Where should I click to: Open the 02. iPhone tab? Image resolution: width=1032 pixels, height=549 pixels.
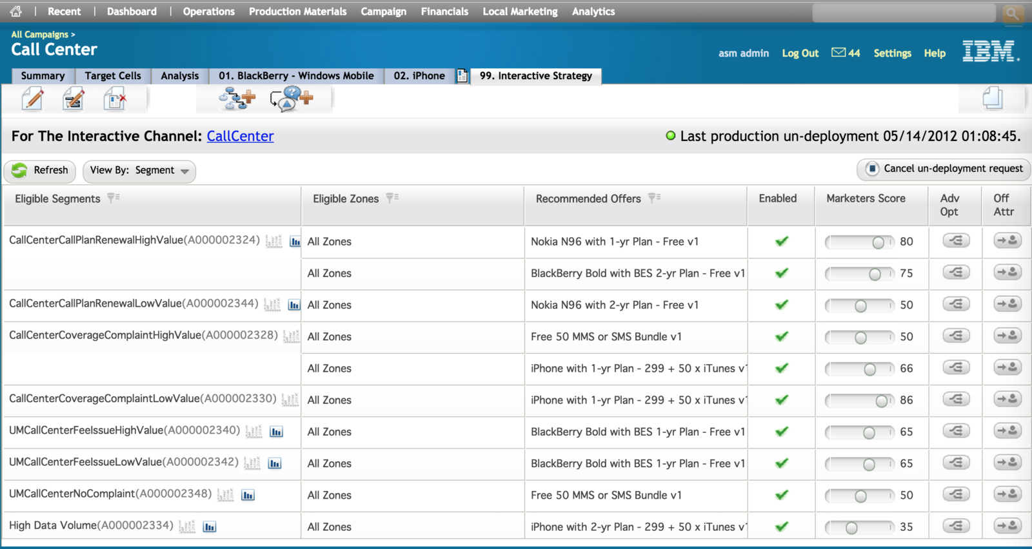(x=419, y=76)
